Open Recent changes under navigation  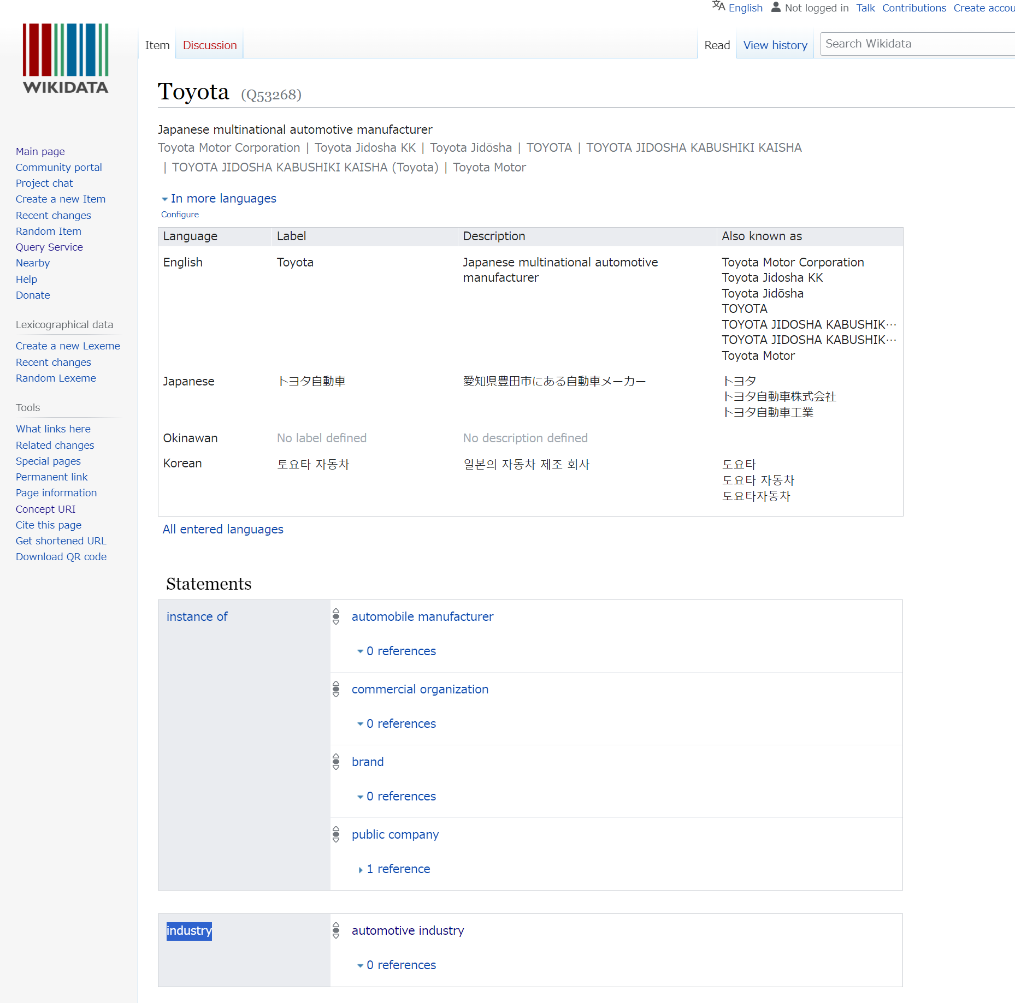(54, 215)
